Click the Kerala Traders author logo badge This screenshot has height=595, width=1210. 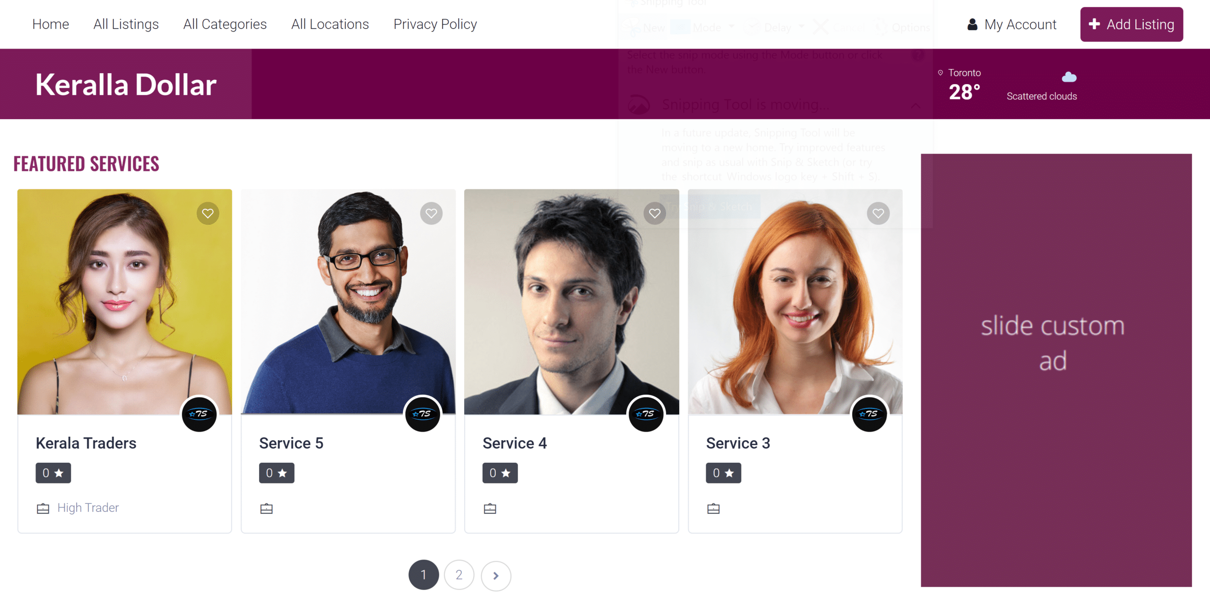[x=199, y=414]
